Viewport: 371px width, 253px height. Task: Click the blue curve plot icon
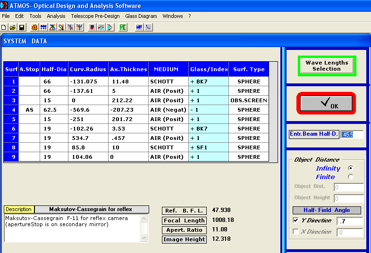(148, 27)
